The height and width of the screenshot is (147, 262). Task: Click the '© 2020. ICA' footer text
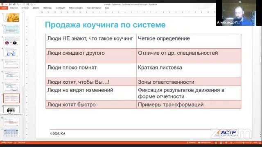(58, 134)
